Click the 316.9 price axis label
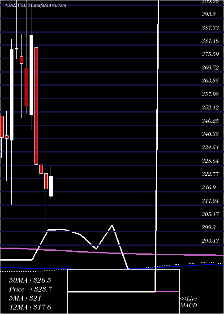 click(x=208, y=188)
